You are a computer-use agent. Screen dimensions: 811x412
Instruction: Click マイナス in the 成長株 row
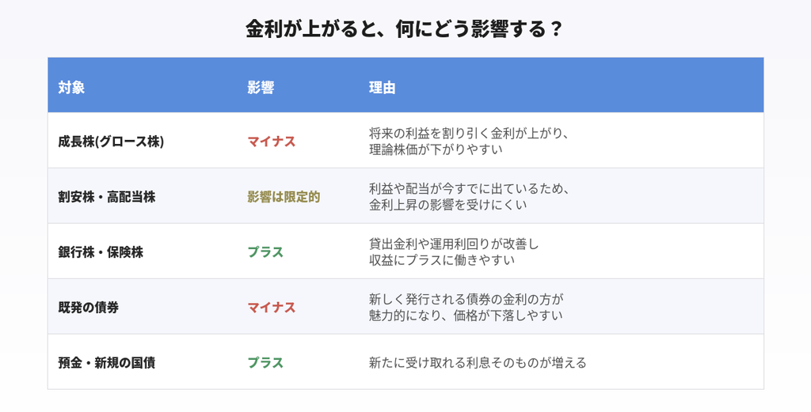pos(272,142)
